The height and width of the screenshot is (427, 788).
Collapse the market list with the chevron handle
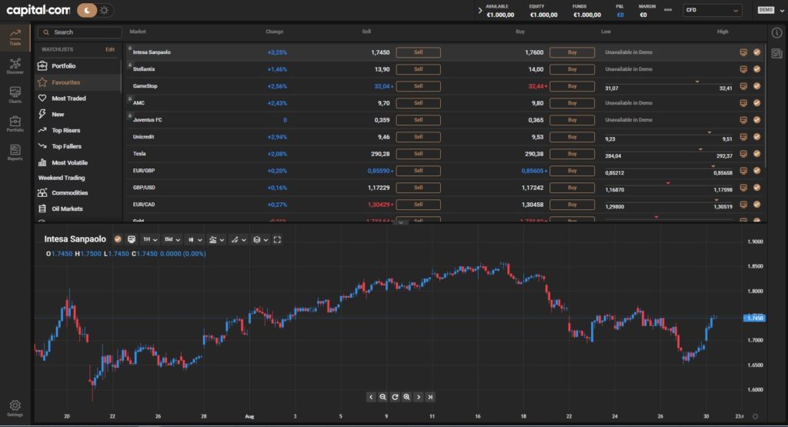pyautogui.click(x=400, y=222)
